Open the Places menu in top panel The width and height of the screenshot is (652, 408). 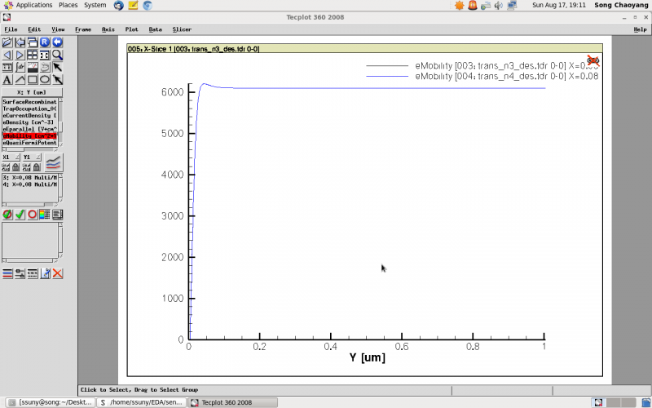pos(68,5)
